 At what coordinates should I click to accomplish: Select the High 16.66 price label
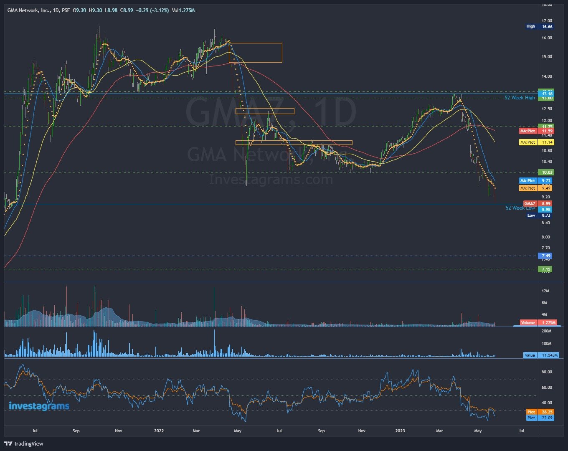539,26
